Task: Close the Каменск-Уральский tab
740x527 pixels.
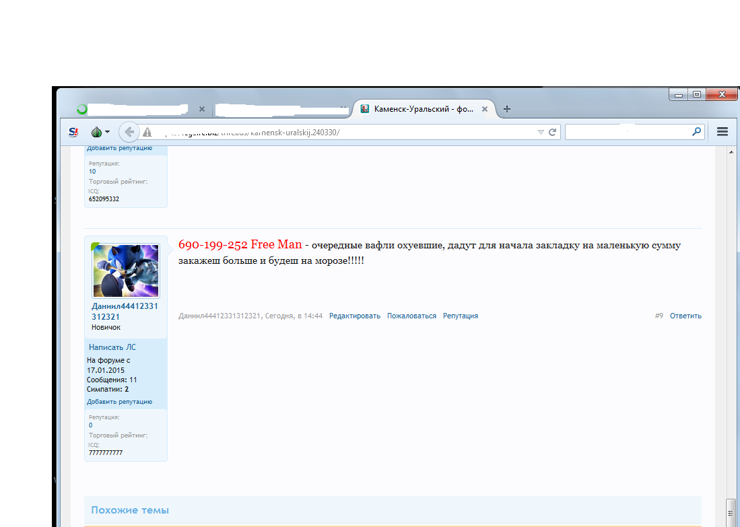Action: click(x=485, y=109)
